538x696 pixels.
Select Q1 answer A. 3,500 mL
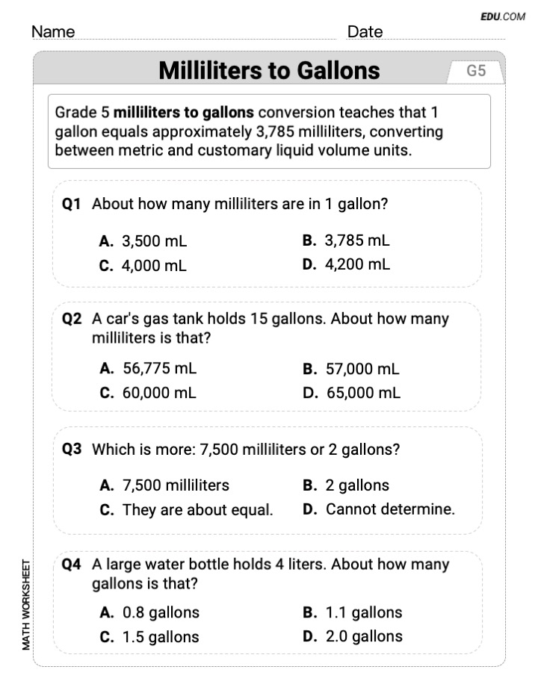(143, 241)
